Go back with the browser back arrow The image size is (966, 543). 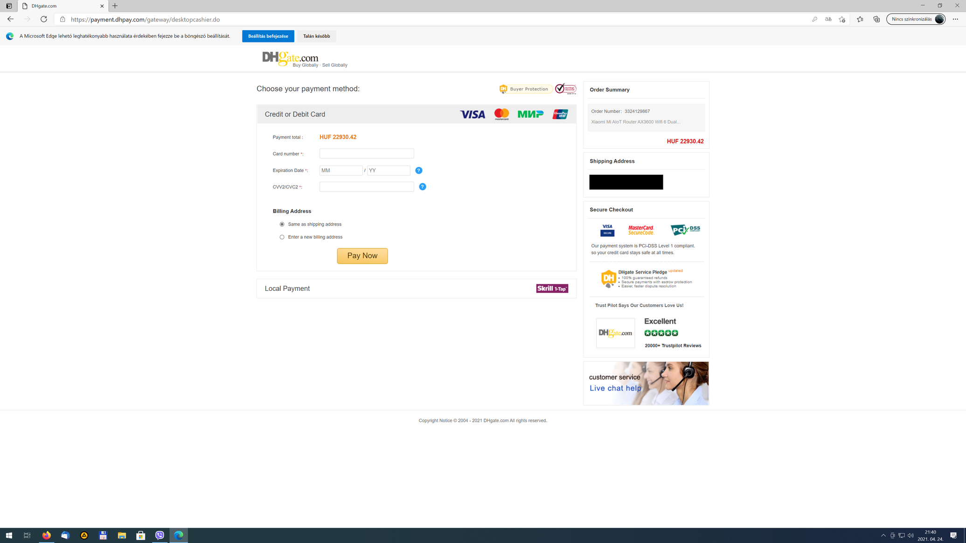point(10,19)
